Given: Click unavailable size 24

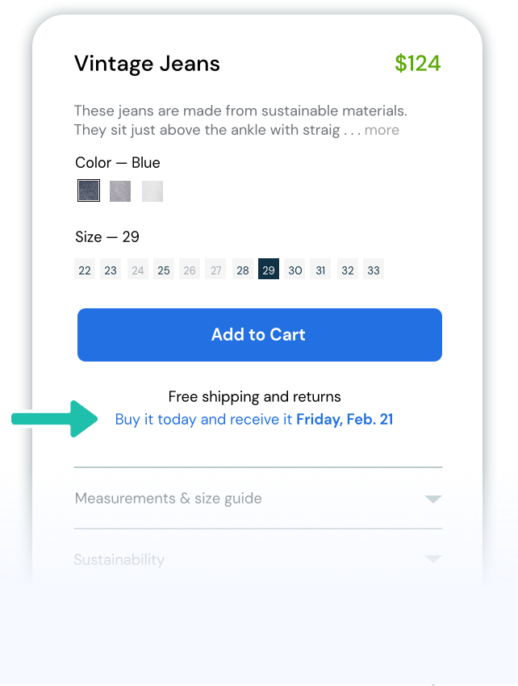Looking at the screenshot, I should pyautogui.click(x=138, y=270).
